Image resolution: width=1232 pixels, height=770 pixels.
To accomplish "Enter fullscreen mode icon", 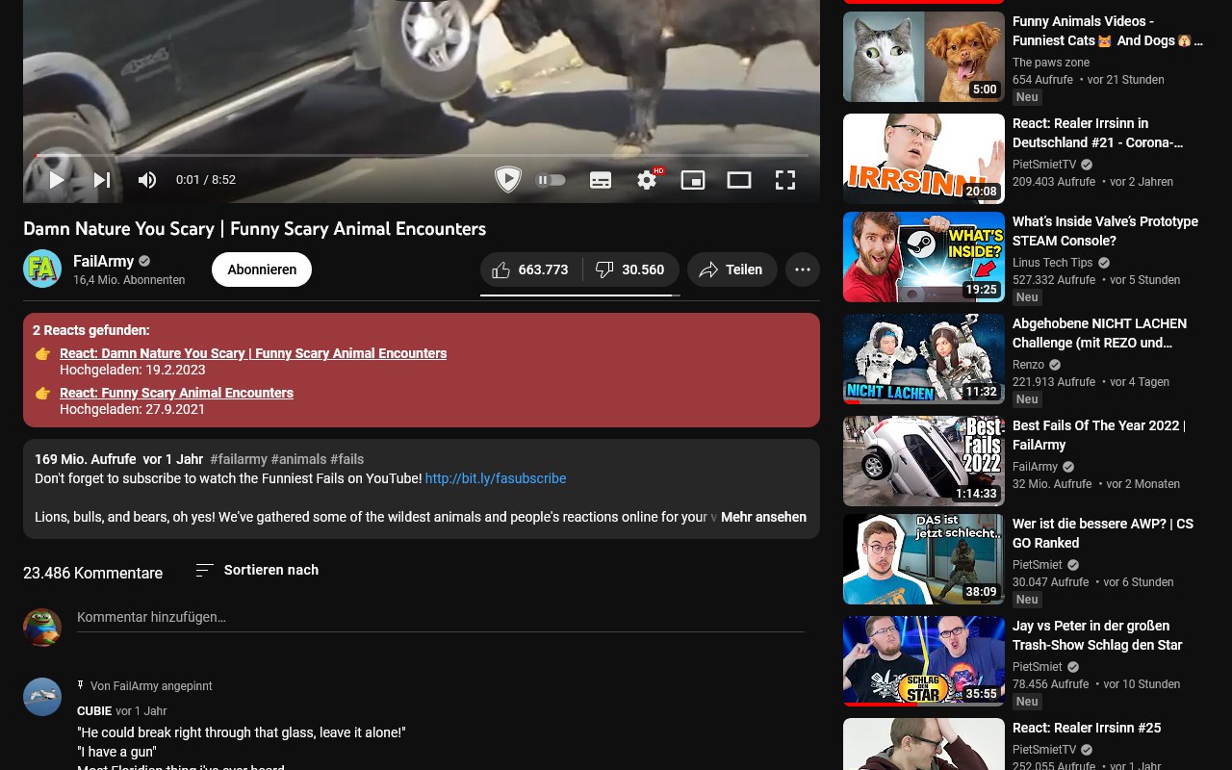I will [785, 180].
